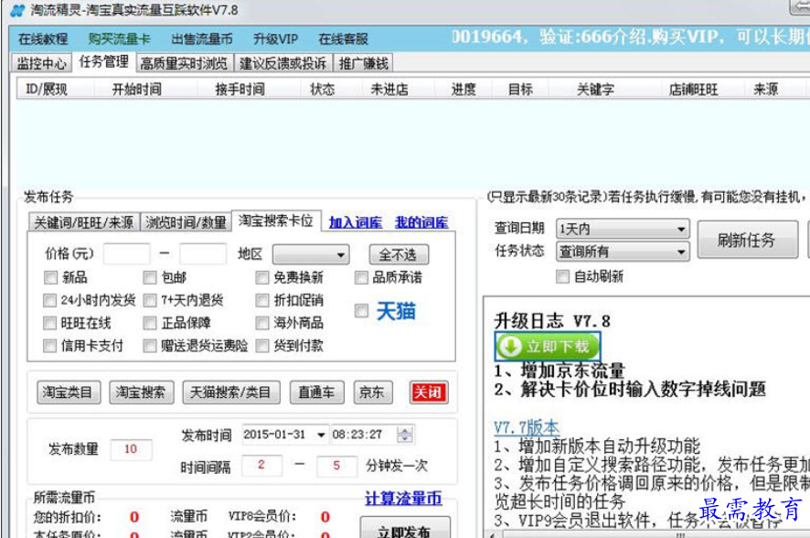Click the maximum price input field
This screenshot has height=538, width=810.
click(x=203, y=253)
